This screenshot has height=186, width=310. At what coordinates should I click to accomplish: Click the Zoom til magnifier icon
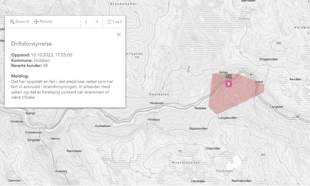[12, 22]
